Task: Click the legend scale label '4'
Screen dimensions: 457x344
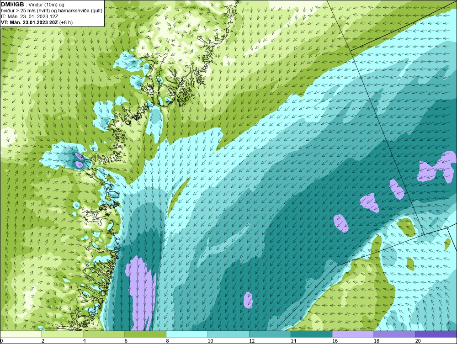Action: click(x=84, y=341)
